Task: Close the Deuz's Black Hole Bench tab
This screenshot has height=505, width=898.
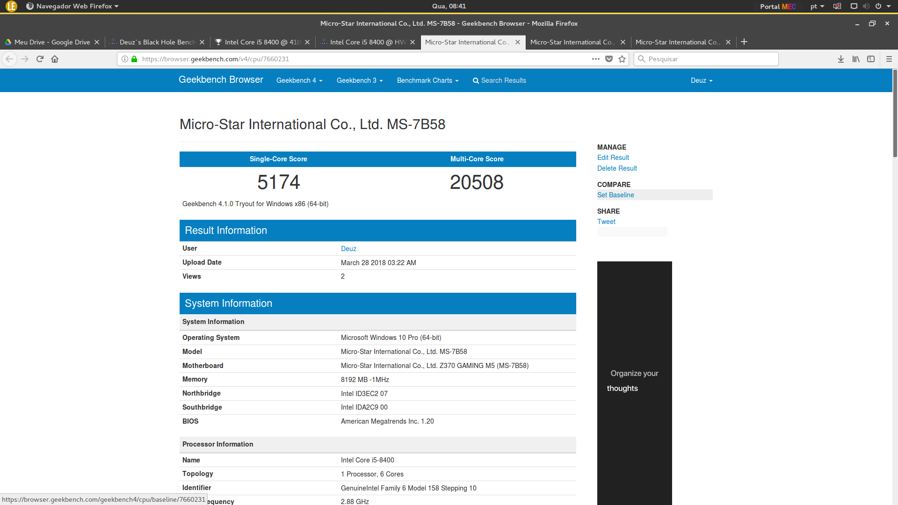Action: click(202, 42)
